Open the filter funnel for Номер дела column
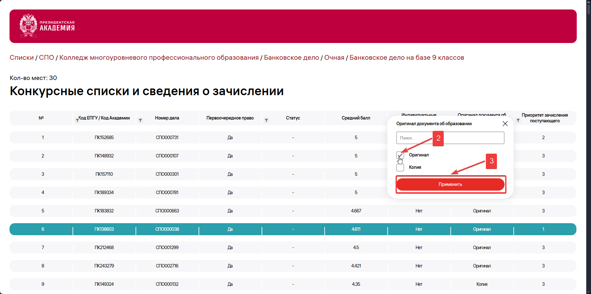Viewport: 591px width, 294px height. 140,120
